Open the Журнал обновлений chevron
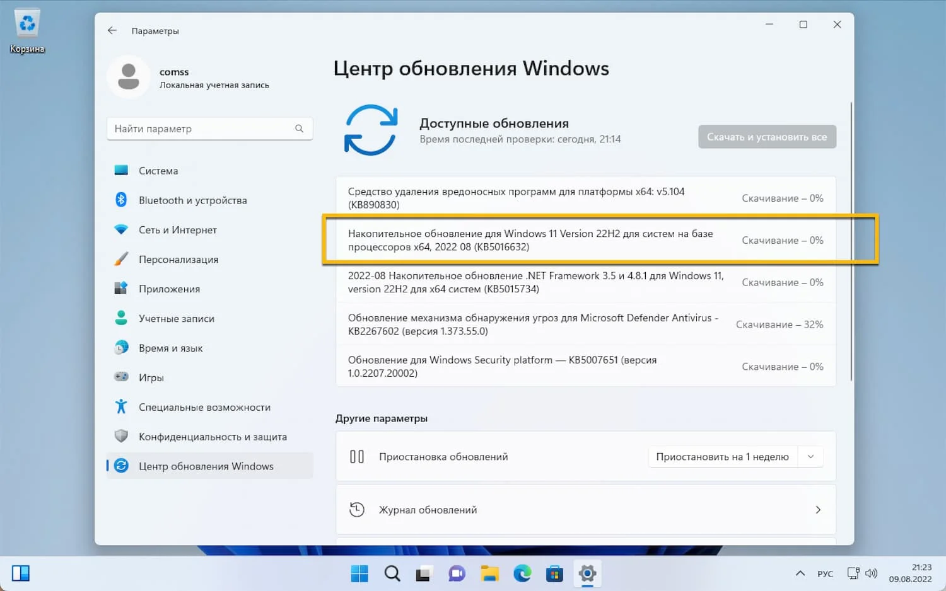This screenshot has width=946, height=591. tap(818, 510)
